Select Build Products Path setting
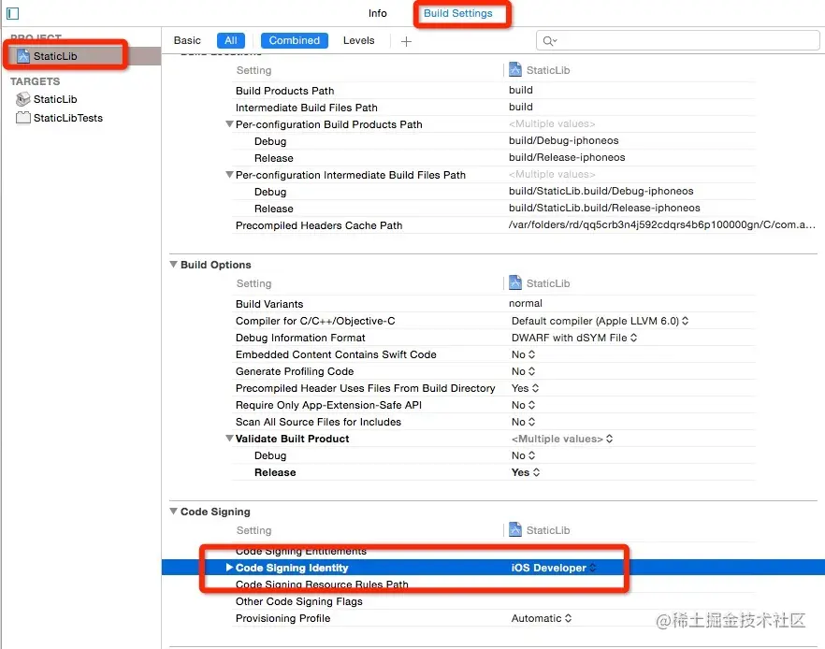This screenshot has width=825, height=649. click(284, 91)
